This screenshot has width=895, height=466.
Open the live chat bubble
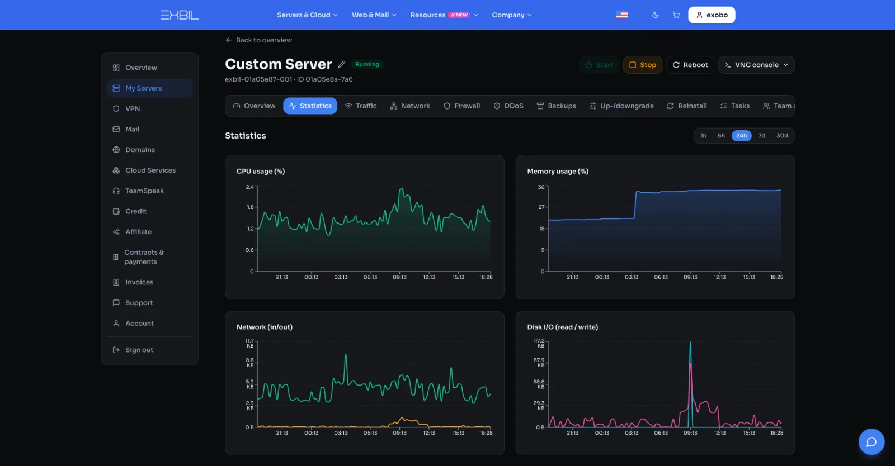click(x=872, y=442)
